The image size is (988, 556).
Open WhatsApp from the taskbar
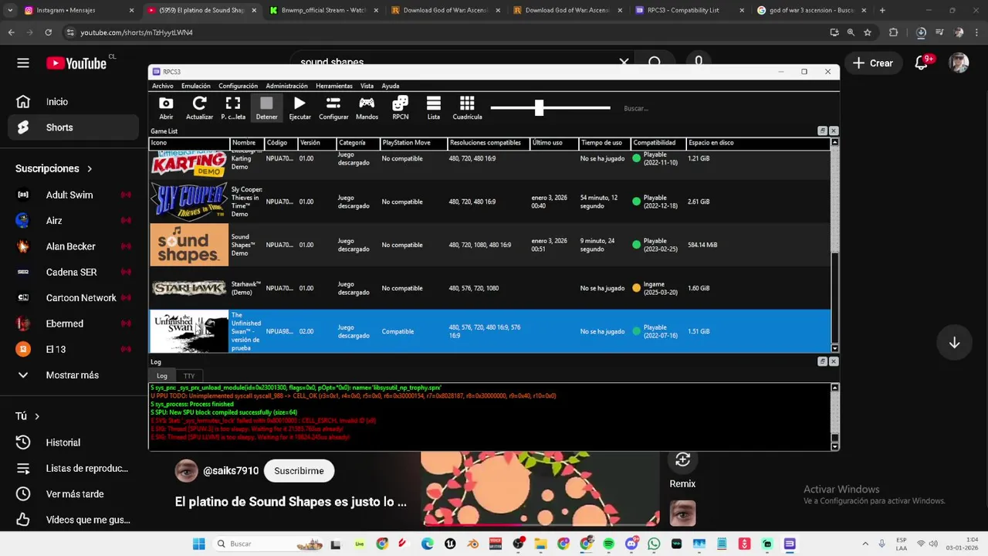(x=655, y=544)
